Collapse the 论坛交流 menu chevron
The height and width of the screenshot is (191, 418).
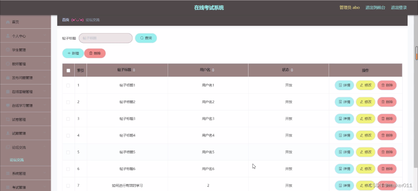[45, 147]
